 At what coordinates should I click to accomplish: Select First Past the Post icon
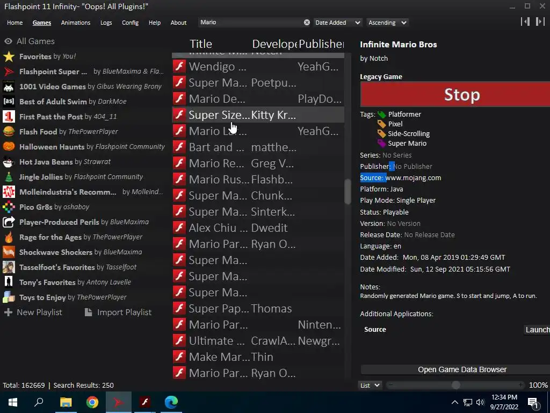click(x=9, y=117)
